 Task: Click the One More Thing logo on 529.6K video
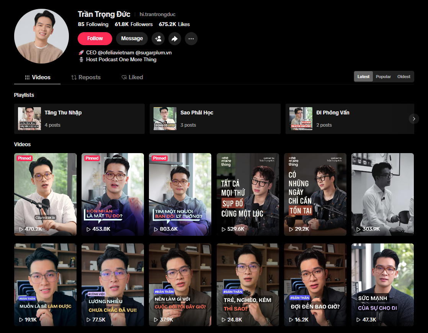click(226, 162)
